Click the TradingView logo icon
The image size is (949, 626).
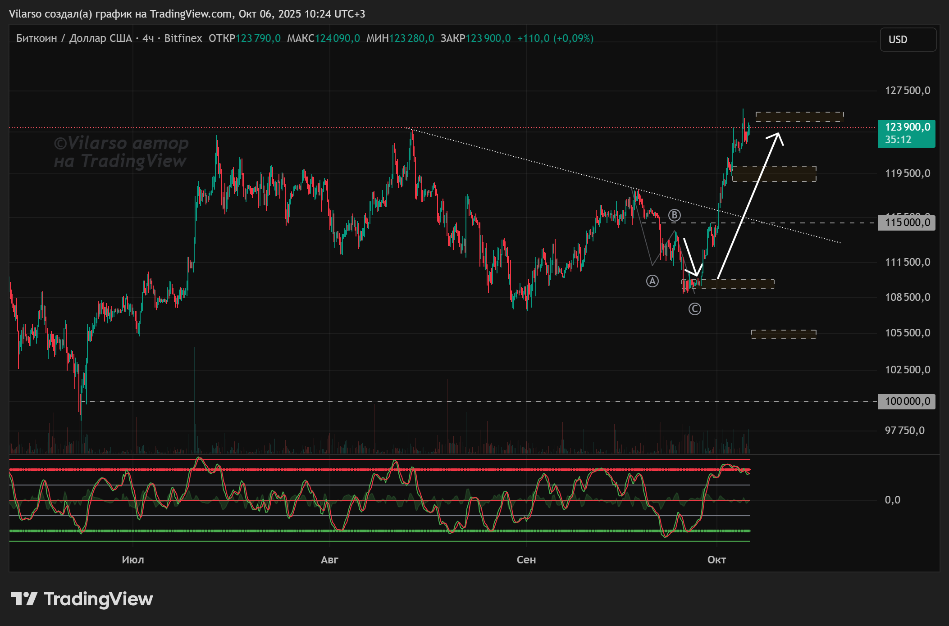(23, 599)
